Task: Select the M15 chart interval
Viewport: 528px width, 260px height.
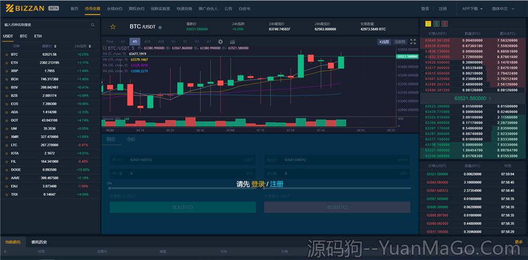Action: pos(147,42)
